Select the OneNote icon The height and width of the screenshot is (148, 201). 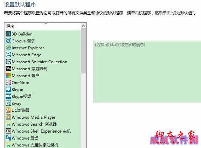(8, 82)
